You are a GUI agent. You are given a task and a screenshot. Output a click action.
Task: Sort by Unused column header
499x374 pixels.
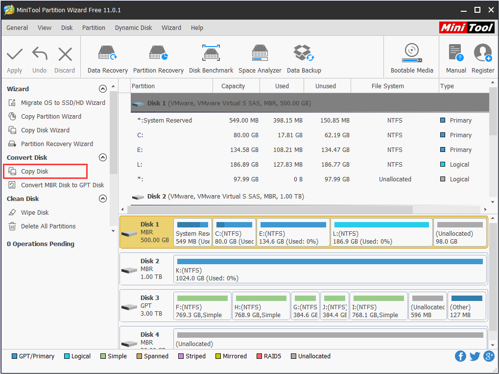[327, 86]
